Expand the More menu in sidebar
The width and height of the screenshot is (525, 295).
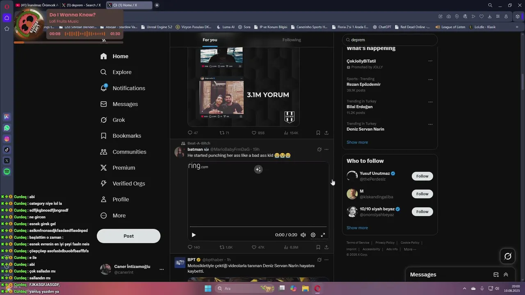(x=113, y=216)
